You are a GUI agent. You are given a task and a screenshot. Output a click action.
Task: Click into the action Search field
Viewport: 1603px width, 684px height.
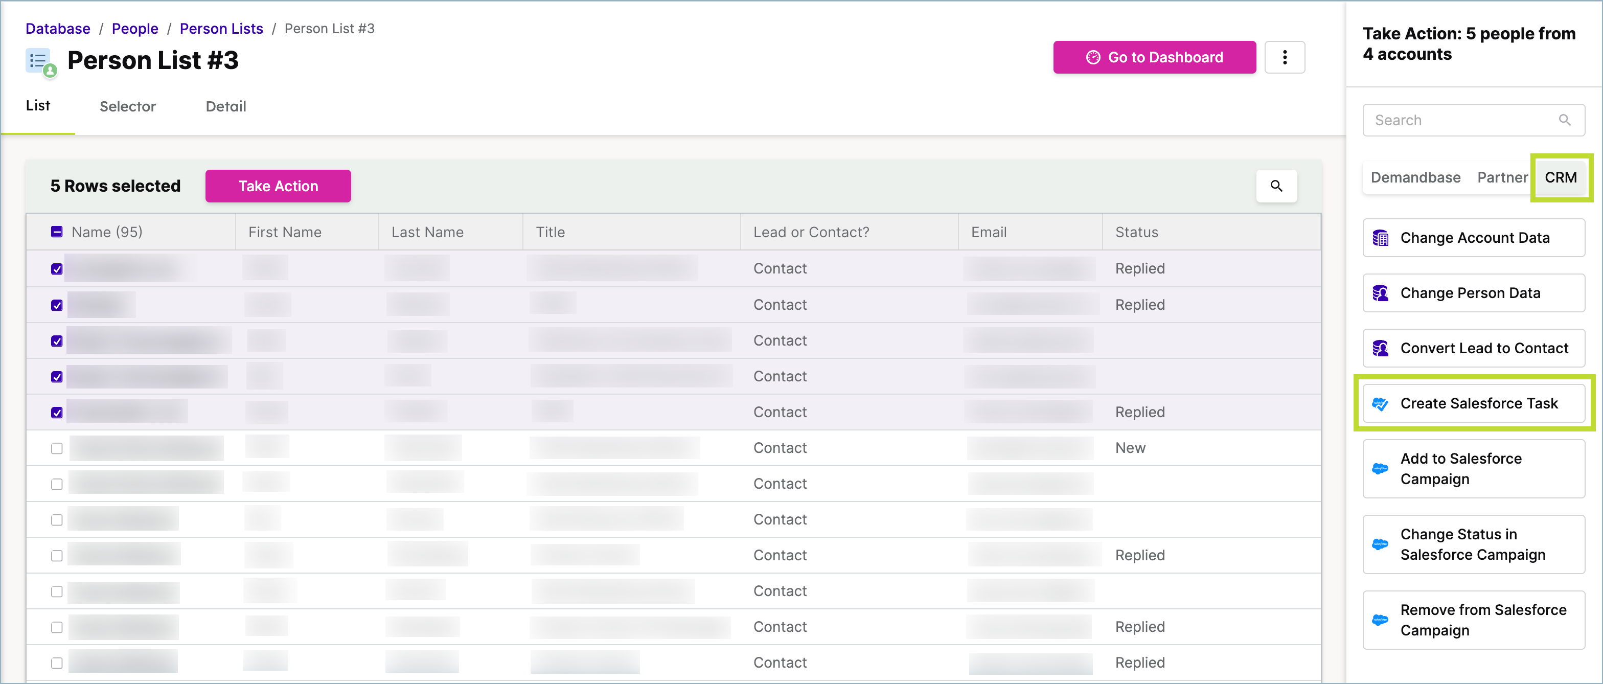(1474, 120)
